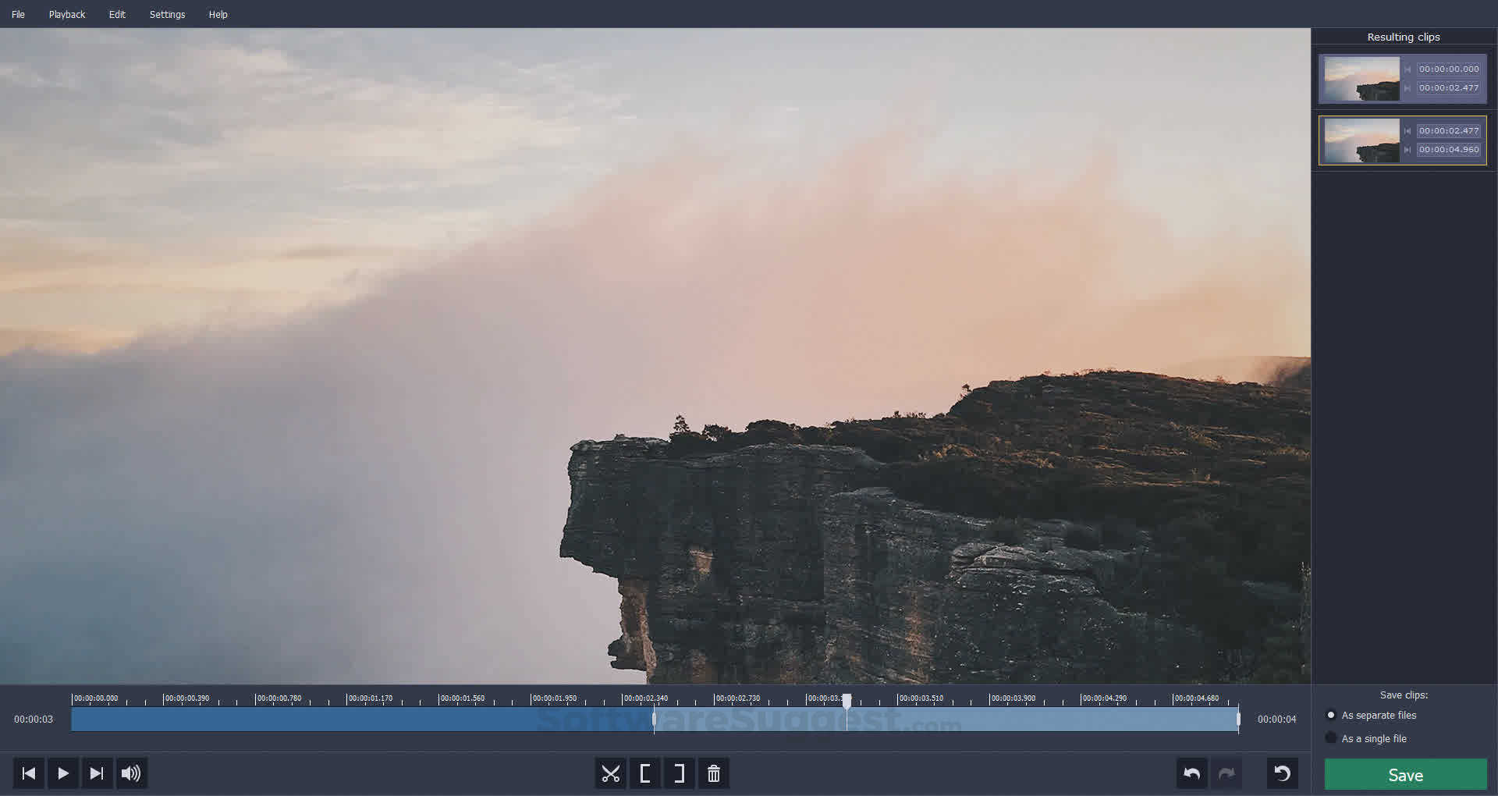Open the volume control speaker icon
This screenshot has height=796, width=1498.
click(131, 773)
